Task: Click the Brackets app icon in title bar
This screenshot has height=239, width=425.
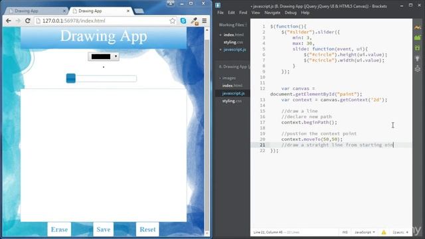Action: tap(218, 5)
